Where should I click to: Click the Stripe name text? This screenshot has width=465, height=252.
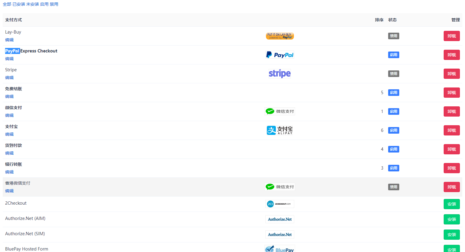point(11,70)
